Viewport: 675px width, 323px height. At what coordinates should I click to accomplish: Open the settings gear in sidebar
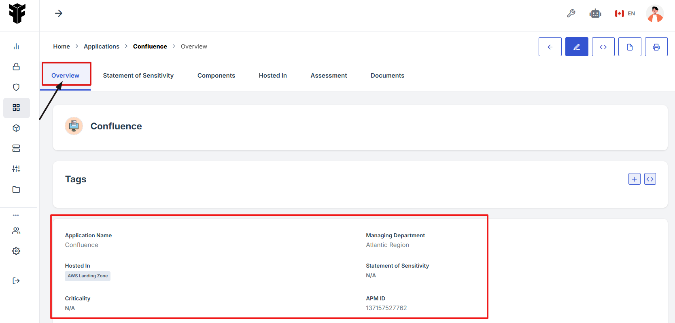(x=16, y=251)
